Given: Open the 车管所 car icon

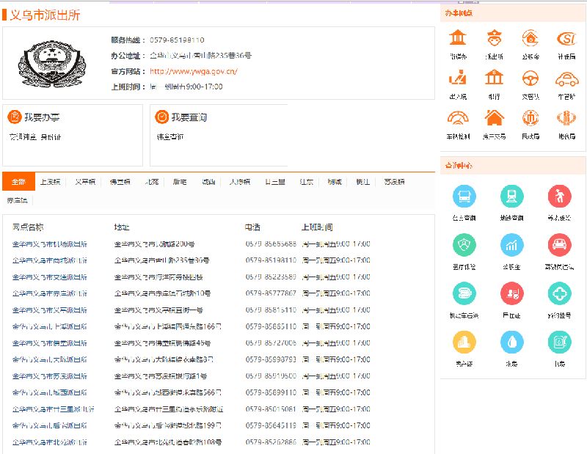Looking at the screenshot, I should [x=565, y=78].
